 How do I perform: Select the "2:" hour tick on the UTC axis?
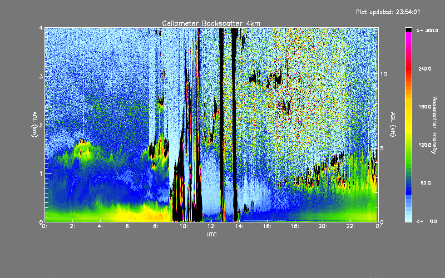(73, 226)
